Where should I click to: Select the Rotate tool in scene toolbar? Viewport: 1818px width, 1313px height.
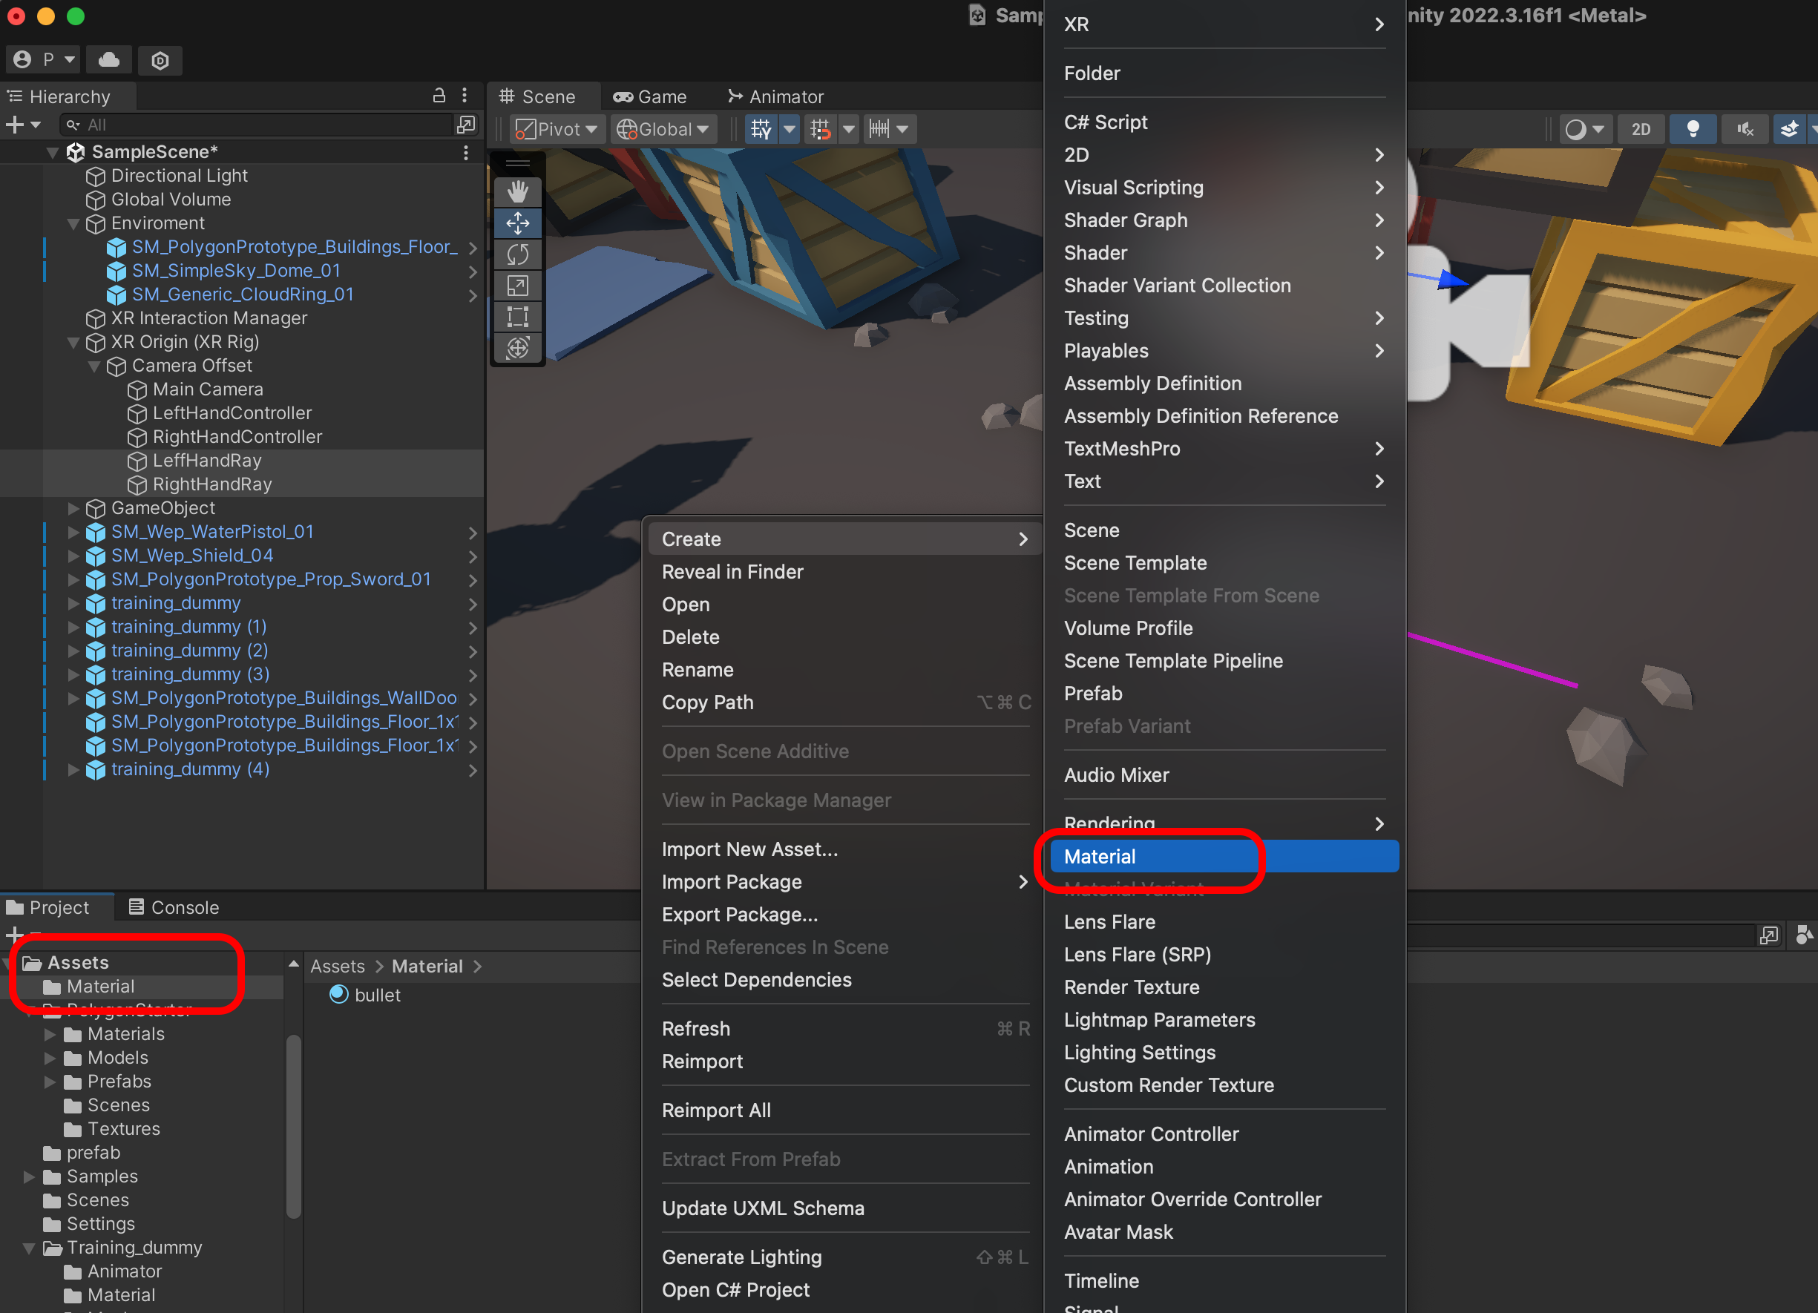click(x=518, y=254)
